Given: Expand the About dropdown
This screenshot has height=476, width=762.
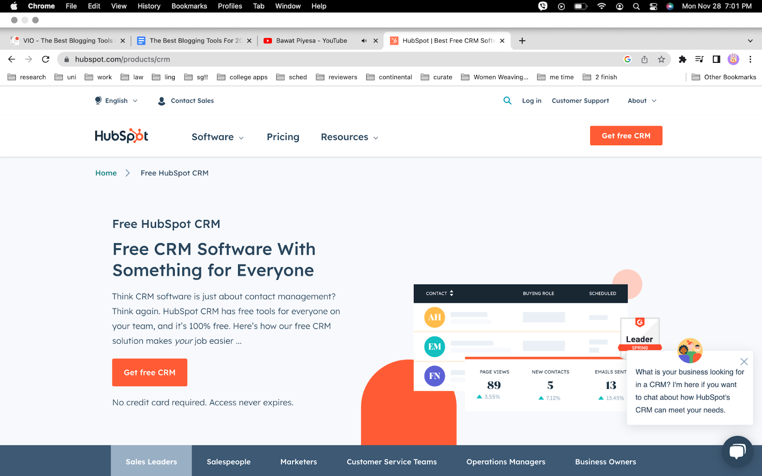Looking at the screenshot, I should (x=642, y=100).
